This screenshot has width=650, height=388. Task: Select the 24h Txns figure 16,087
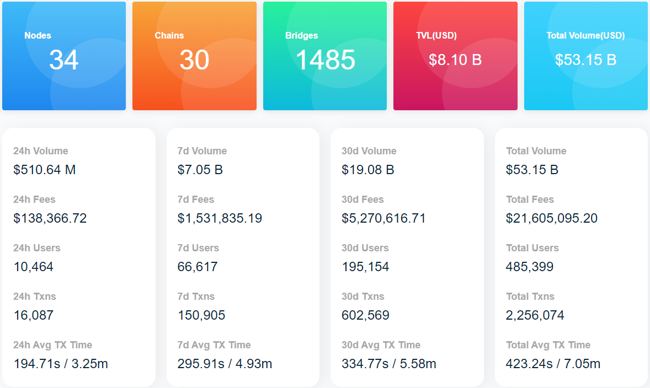[34, 315]
